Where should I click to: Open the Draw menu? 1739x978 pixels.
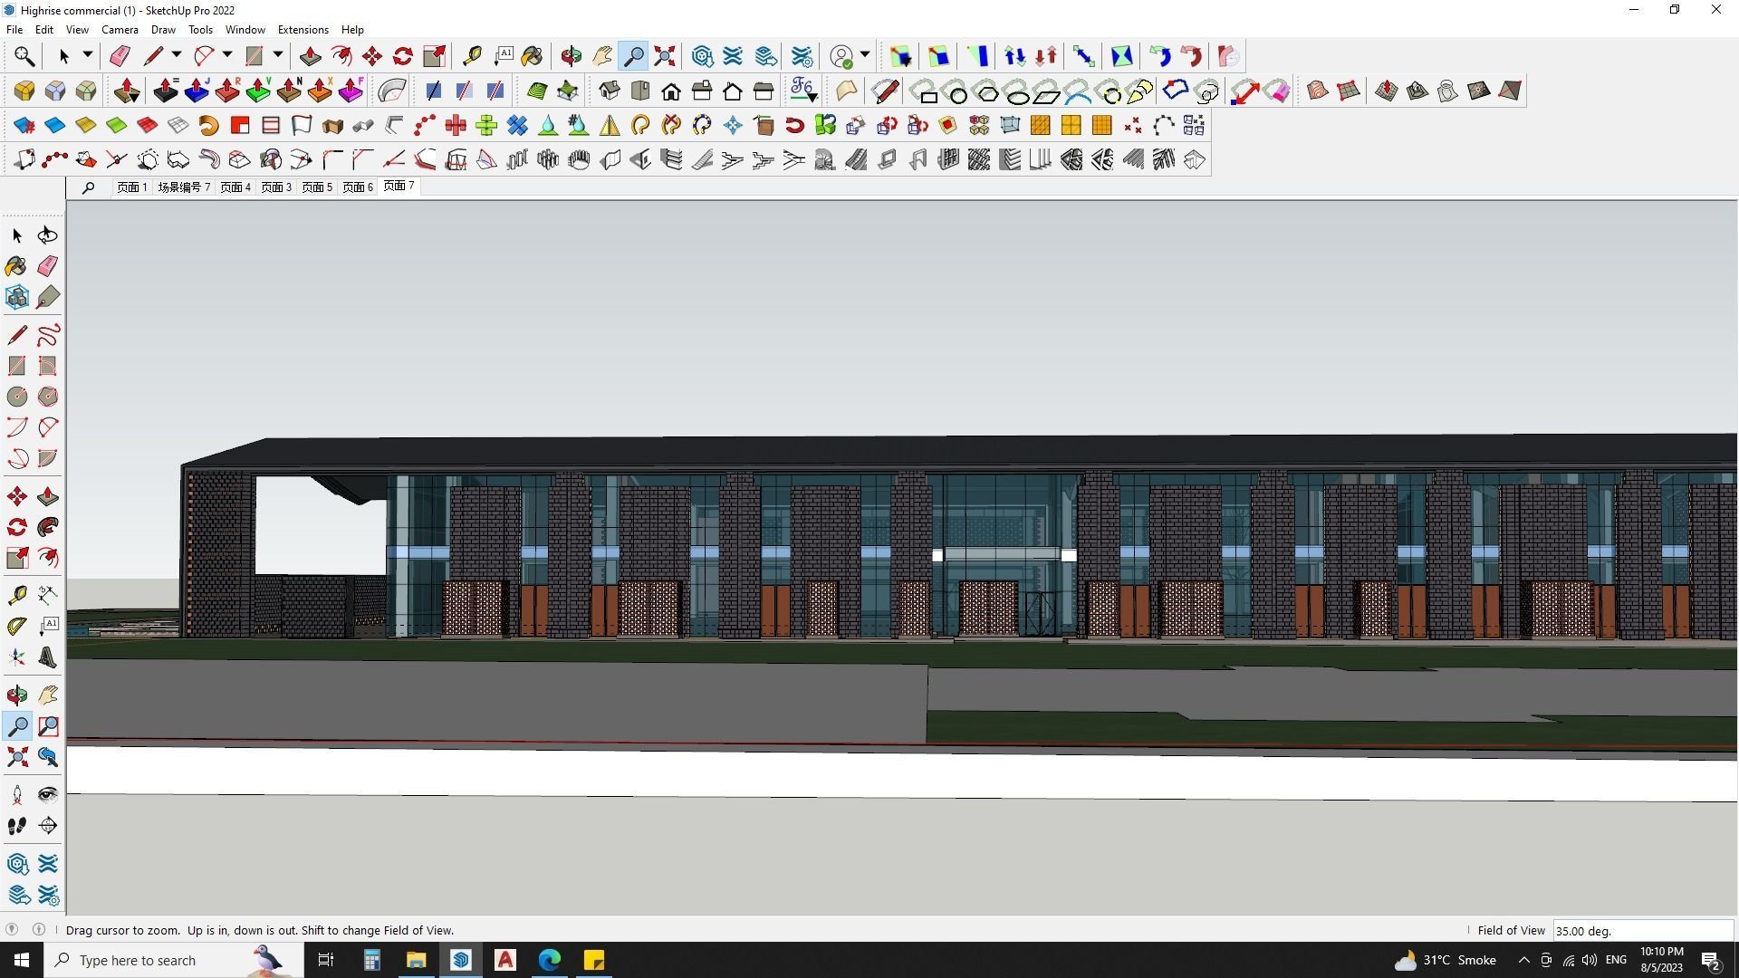click(x=163, y=29)
